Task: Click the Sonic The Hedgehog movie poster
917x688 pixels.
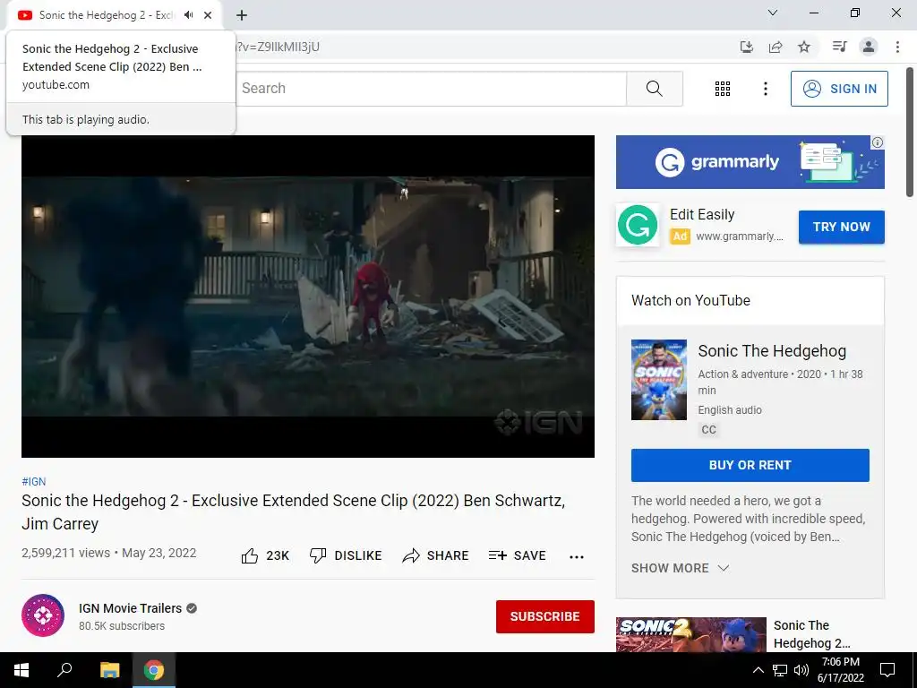Action: 658,380
